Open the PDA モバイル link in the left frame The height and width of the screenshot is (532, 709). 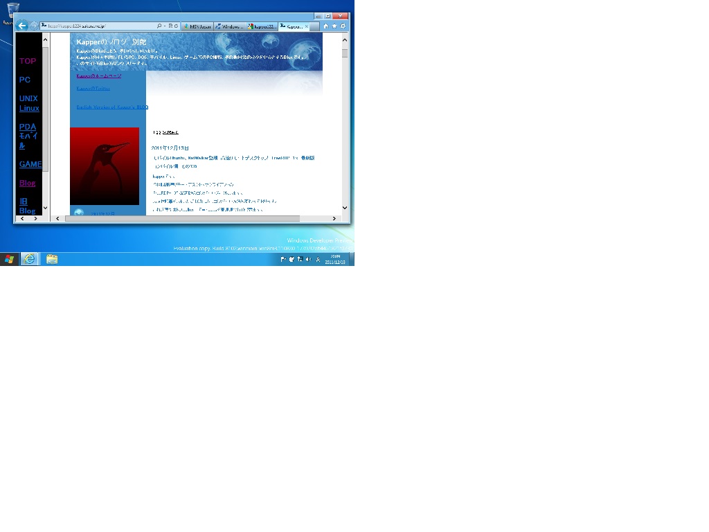point(28,136)
